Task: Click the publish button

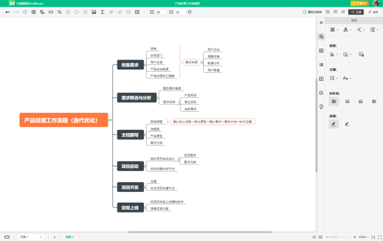Action: (373, 12)
